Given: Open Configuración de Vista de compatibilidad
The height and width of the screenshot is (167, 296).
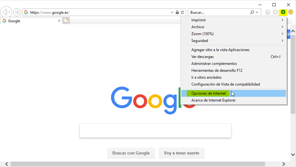Looking at the screenshot, I should (x=234, y=84).
